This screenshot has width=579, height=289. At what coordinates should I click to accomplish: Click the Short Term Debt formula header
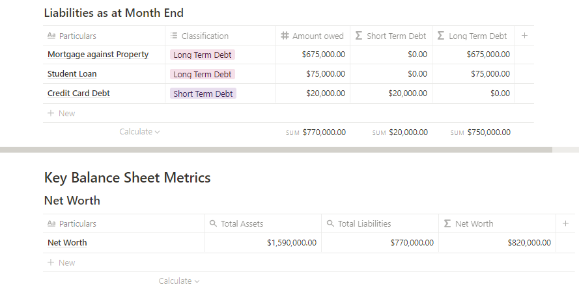coord(391,36)
